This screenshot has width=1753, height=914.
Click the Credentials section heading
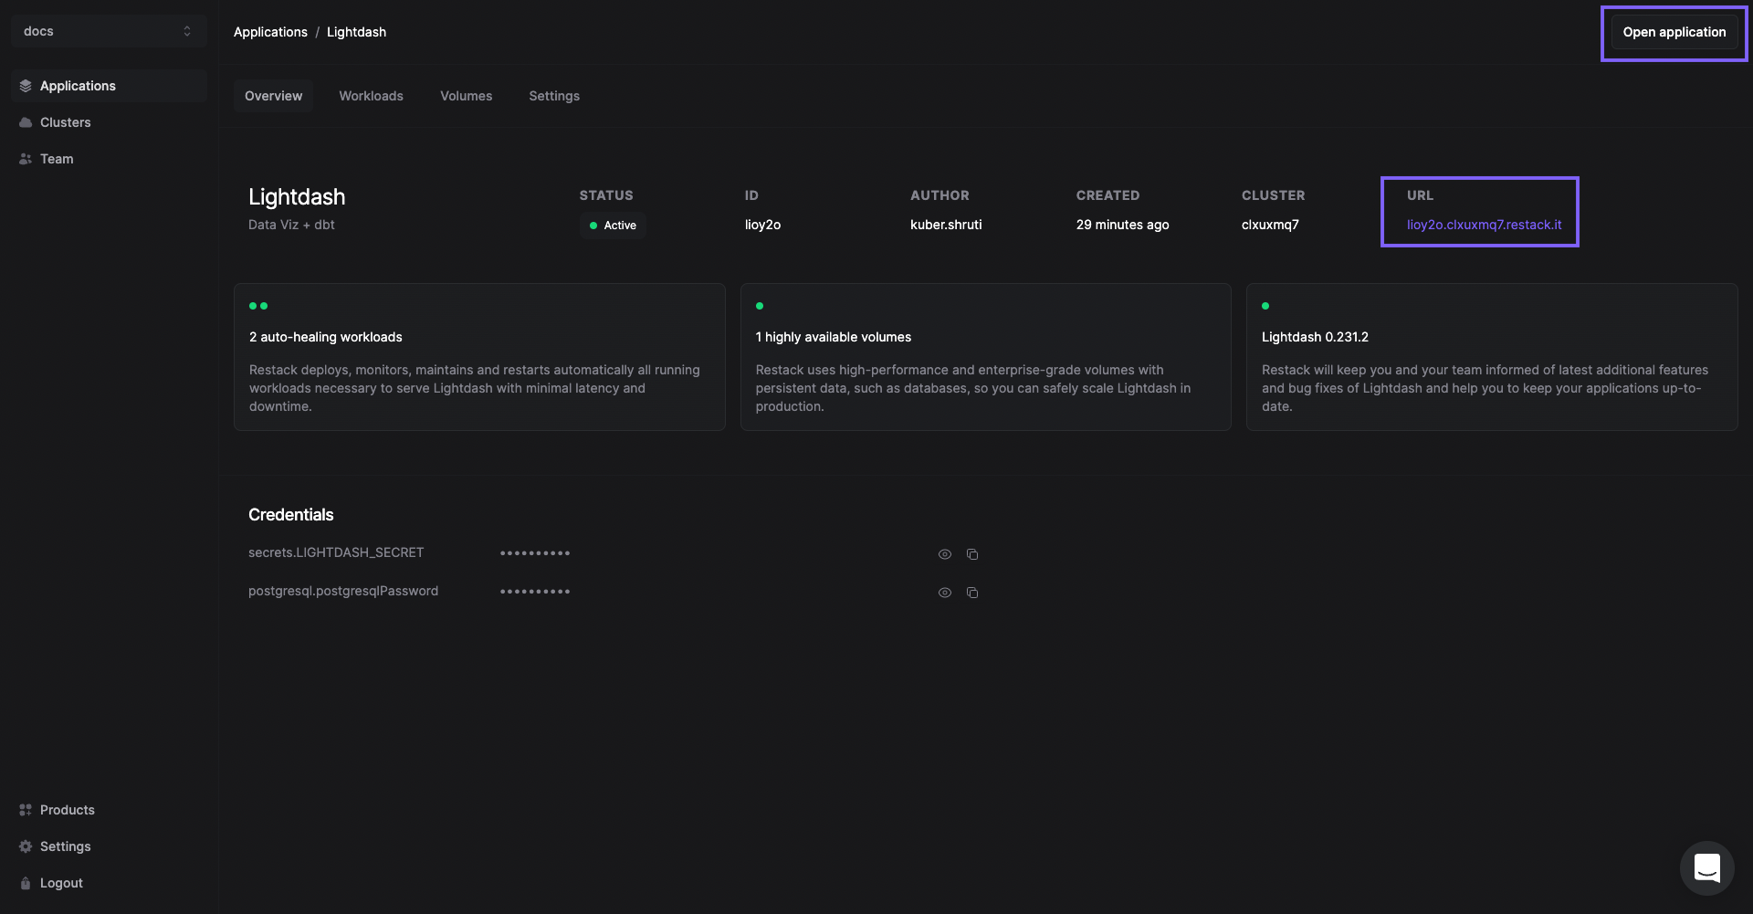pyautogui.click(x=291, y=515)
